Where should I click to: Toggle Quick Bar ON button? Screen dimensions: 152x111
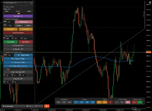click(18, 16)
